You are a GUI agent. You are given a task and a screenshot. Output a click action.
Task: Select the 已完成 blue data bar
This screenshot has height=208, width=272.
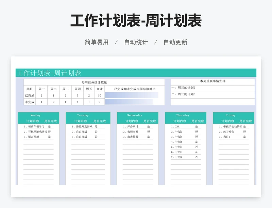pyautogui.click(x=132, y=95)
